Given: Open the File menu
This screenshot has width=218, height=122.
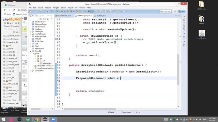Looking at the screenshot, I should (x=30, y=8).
